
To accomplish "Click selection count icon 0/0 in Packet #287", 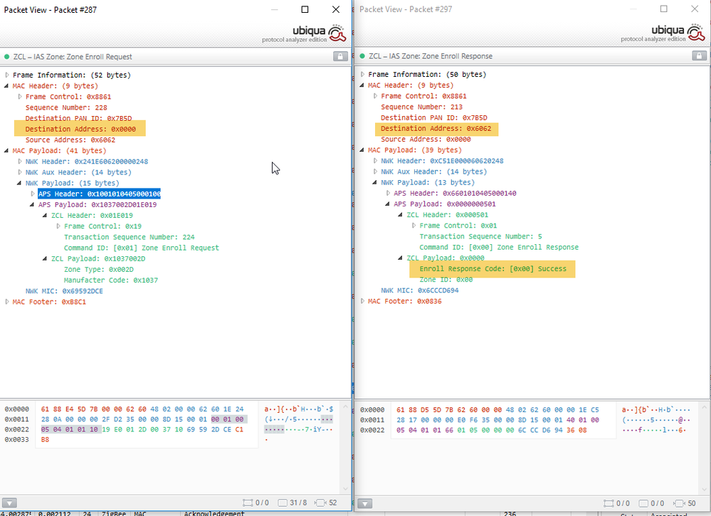I will pyautogui.click(x=248, y=503).
